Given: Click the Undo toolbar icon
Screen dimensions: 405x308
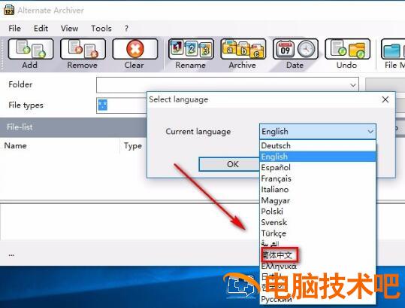Looking at the screenshot, I should [347, 49].
